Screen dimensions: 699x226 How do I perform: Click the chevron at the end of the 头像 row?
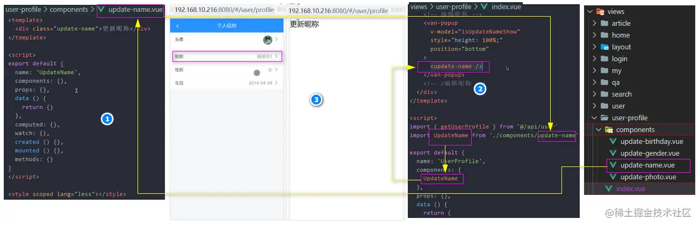pyautogui.click(x=276, y=40)
